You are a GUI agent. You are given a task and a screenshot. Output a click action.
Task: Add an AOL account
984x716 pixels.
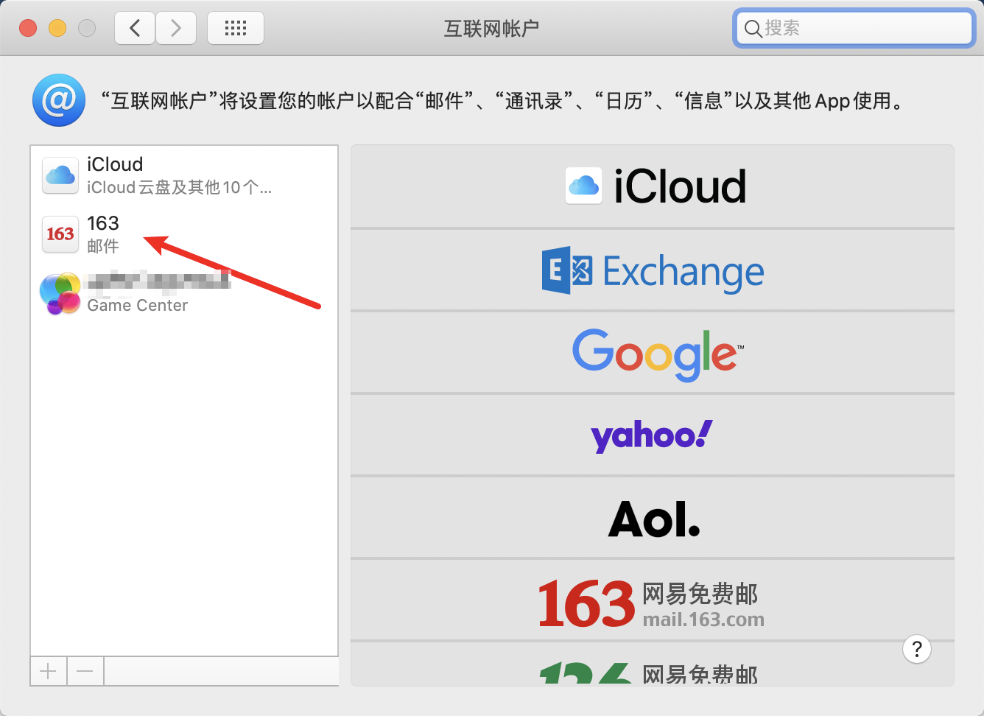pyautogui.click(x=653, y=517)
